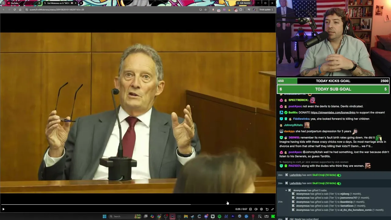Open a new browser tab
The image size is (391, 220).
(x=81, y=3)
